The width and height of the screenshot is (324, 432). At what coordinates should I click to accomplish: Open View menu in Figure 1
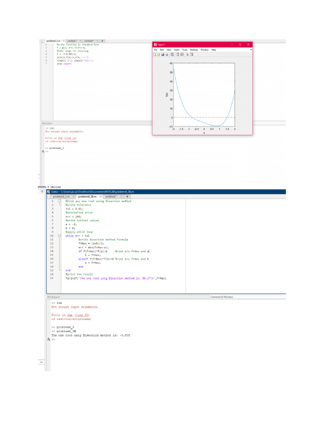[169, 50]
